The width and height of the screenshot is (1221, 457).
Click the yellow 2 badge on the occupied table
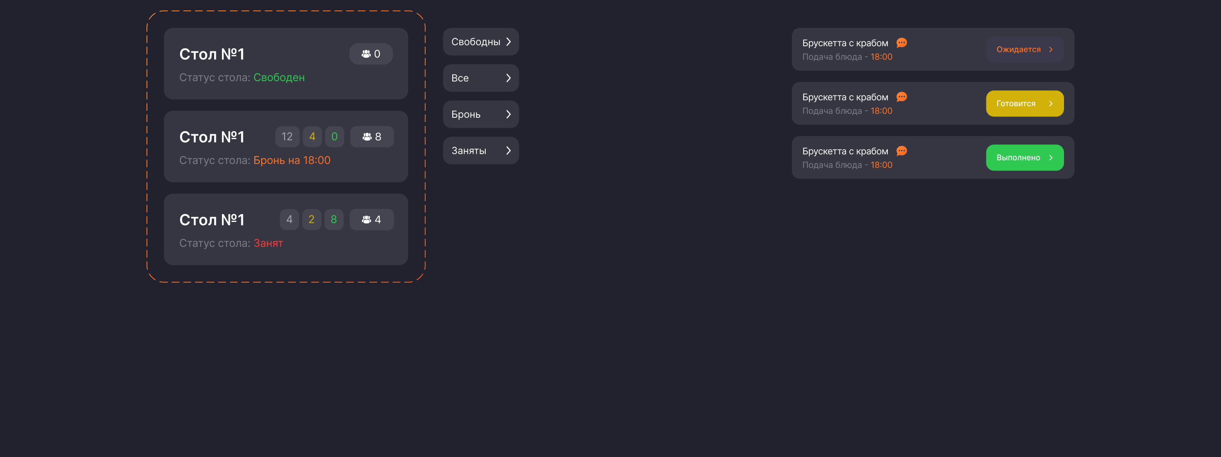point(311,219)
